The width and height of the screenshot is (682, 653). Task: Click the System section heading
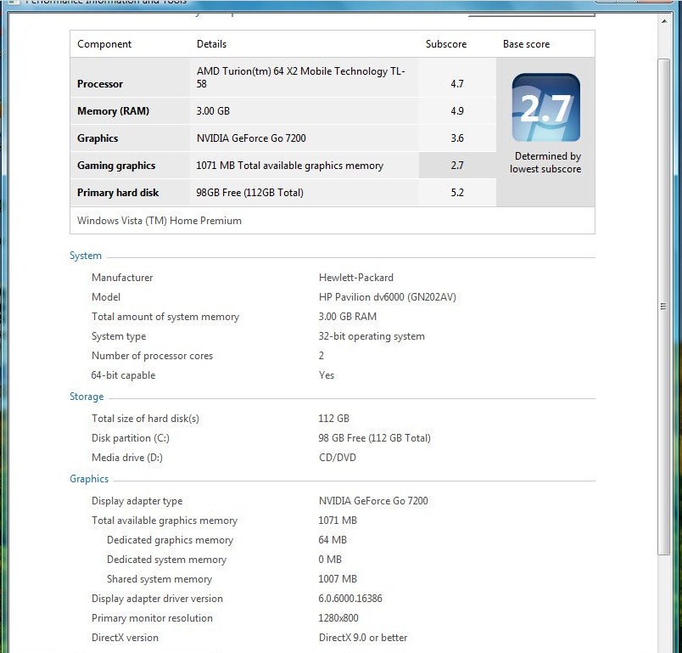pos(85,256)
